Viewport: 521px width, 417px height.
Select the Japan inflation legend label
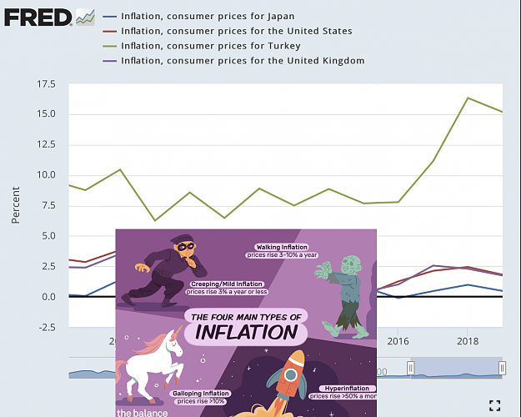[x=208, y=17]
